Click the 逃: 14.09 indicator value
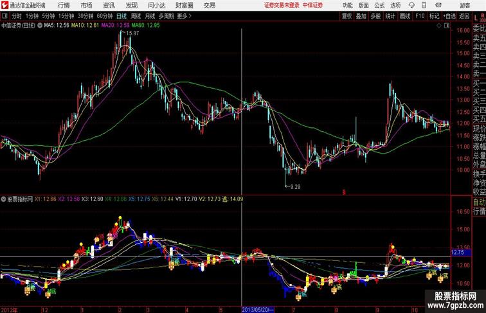The image size is (486, 313). click(x=233, y=199)
